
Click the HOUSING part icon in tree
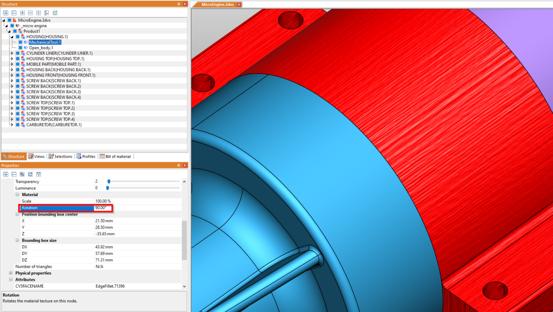[23, 37]
